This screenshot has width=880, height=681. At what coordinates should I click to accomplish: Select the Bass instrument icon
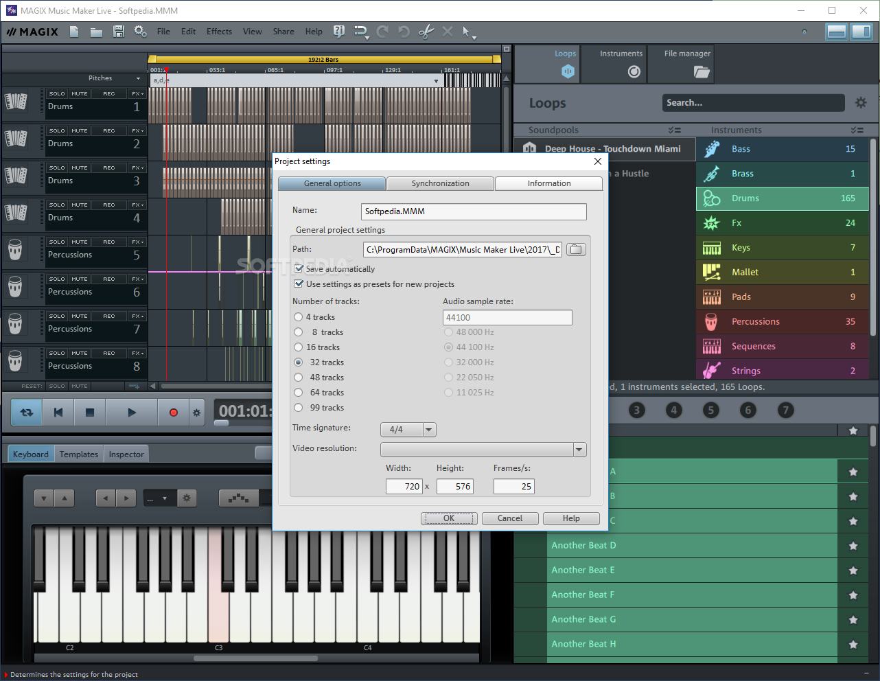[x=712, y=149]
